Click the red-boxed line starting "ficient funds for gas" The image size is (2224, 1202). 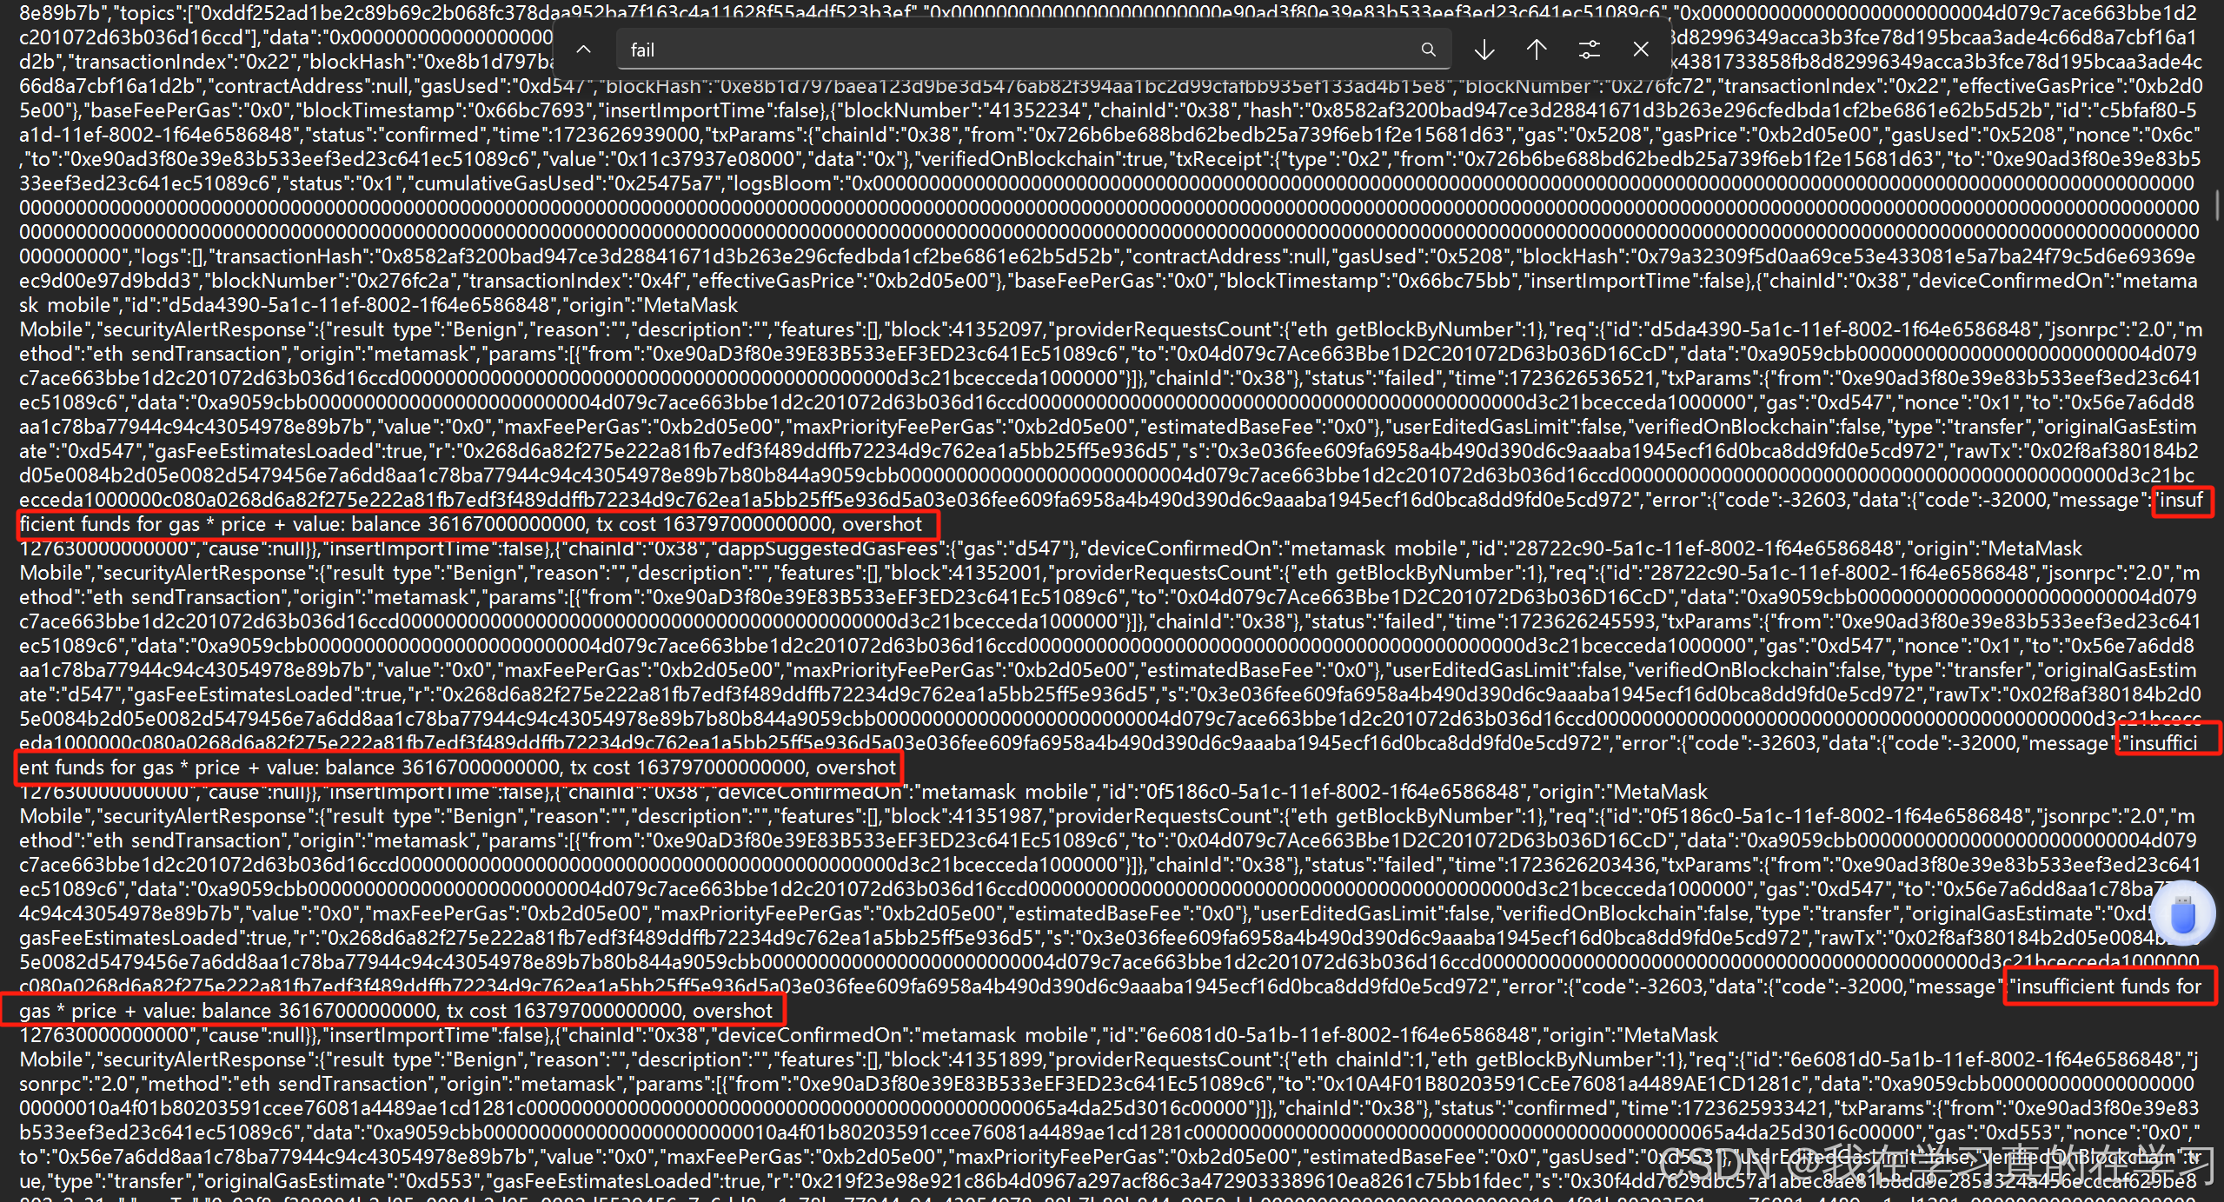coord(478,524)
